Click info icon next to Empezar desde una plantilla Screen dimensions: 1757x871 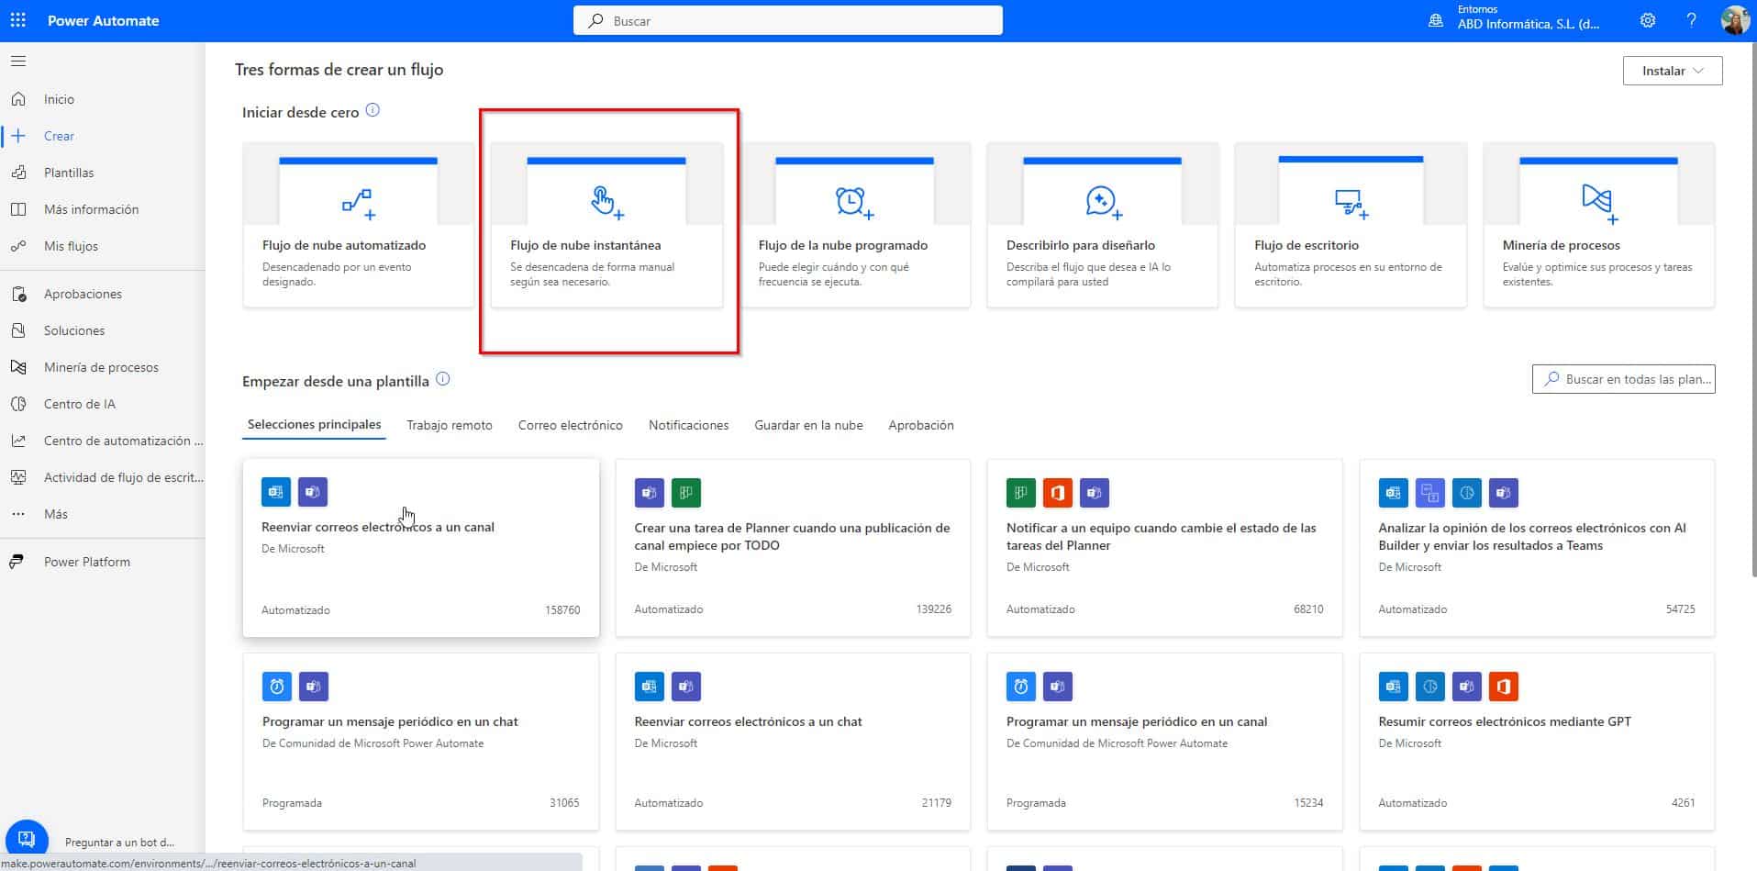443,379
